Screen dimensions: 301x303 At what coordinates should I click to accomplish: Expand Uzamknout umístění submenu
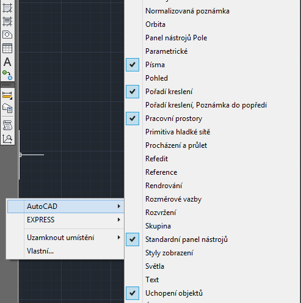click(65, 238)
